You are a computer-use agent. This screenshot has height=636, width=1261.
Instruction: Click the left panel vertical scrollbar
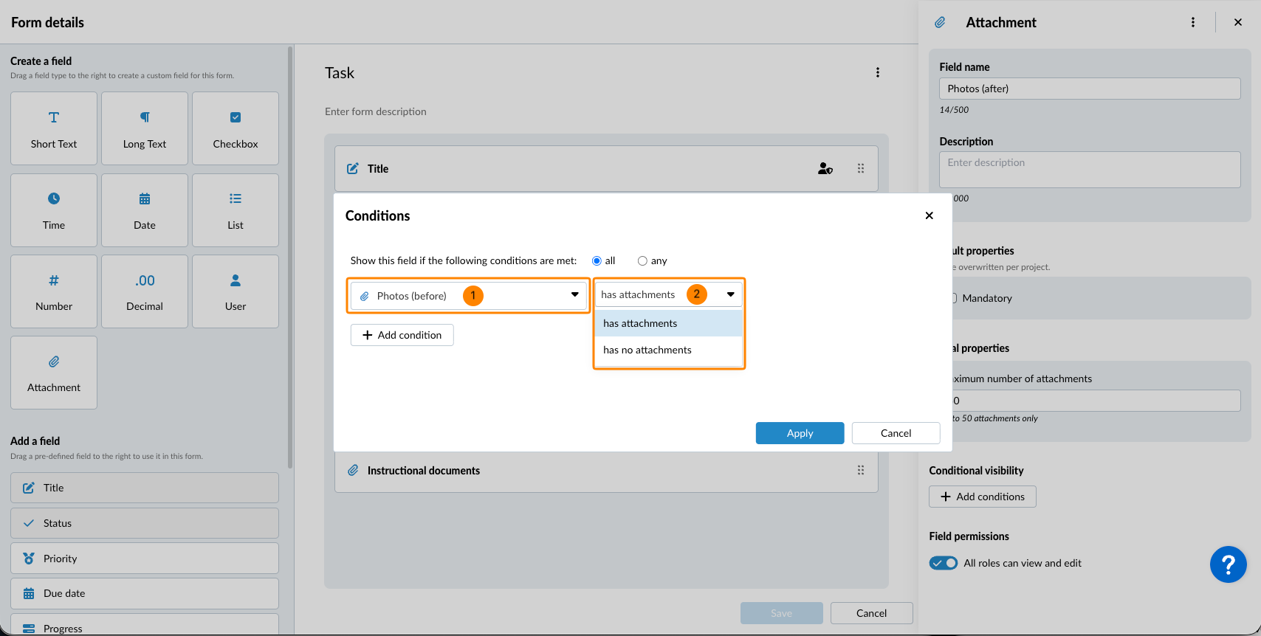point(290,258)
